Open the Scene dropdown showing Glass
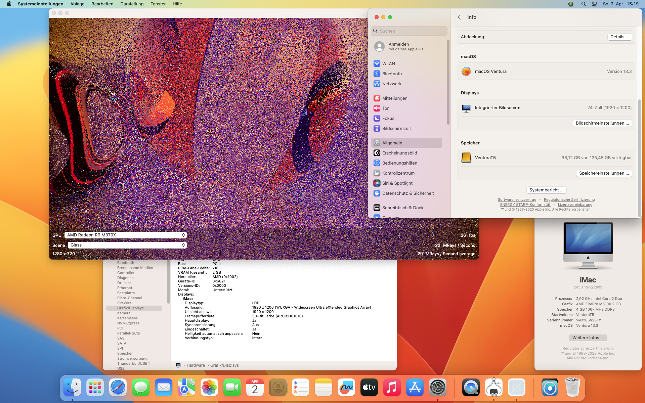This screenshot has width=645, height=403. tap(127, 245)
